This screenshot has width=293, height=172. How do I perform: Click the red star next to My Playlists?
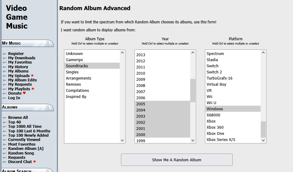click(33, 89)
